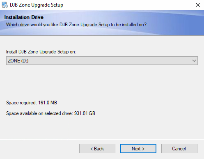Screen dimensions: 204x159
Task: Click the installer disc icon in title bar
Action: (5, 5)
